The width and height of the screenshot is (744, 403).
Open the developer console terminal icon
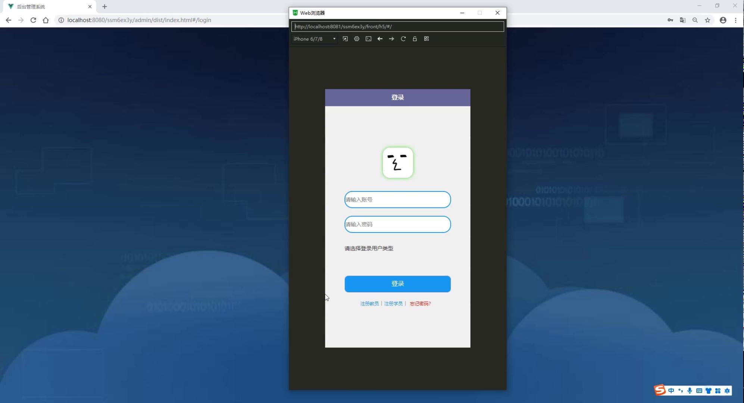(368, 39)
